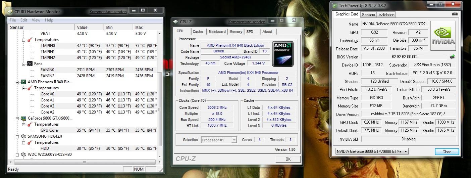471x178 pixels.
Task: Click the Hardware Monitor horizontal scrollbar thumb
Action: click(x=85, y=162)
